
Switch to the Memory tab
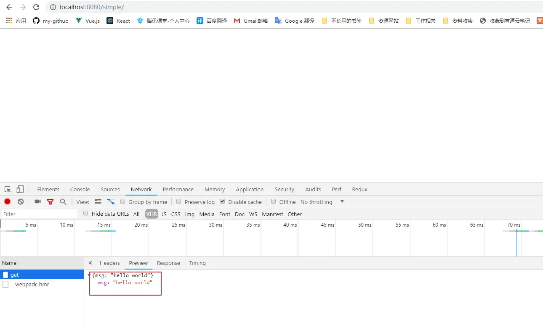tap(215, 189)
